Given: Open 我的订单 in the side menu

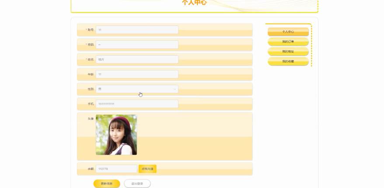Looking at the screenshot, I should [288, 42].
